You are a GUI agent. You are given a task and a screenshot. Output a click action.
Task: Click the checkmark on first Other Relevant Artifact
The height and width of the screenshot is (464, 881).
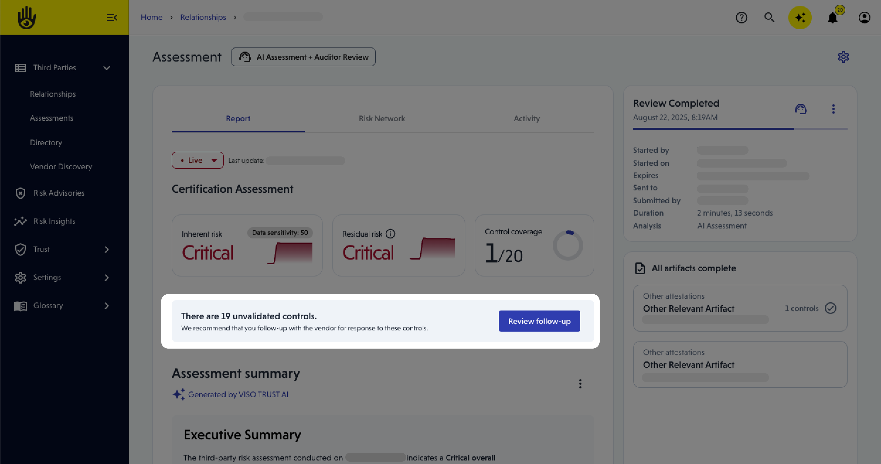[x=830, y=308]
